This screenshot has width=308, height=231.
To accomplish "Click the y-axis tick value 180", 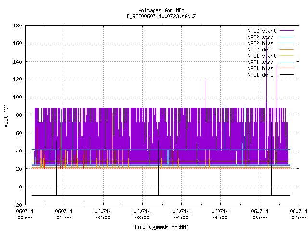I will tap(17, 26).
